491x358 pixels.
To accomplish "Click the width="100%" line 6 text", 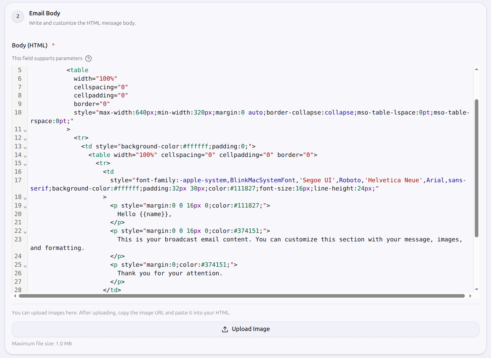I will click(x=95, y=79).
